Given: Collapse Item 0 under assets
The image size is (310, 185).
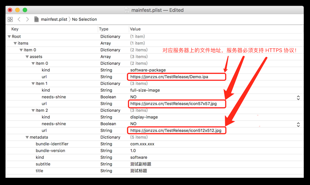Looking at the screenshot, I should [x=33, y=63].
